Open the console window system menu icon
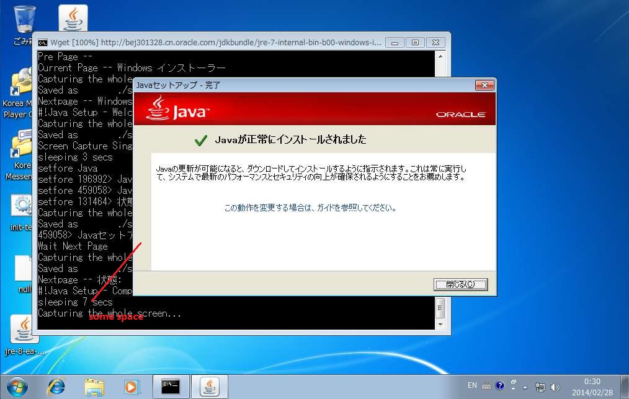The height and width of the screenshot is (399, 629). (x=43, y=43)
